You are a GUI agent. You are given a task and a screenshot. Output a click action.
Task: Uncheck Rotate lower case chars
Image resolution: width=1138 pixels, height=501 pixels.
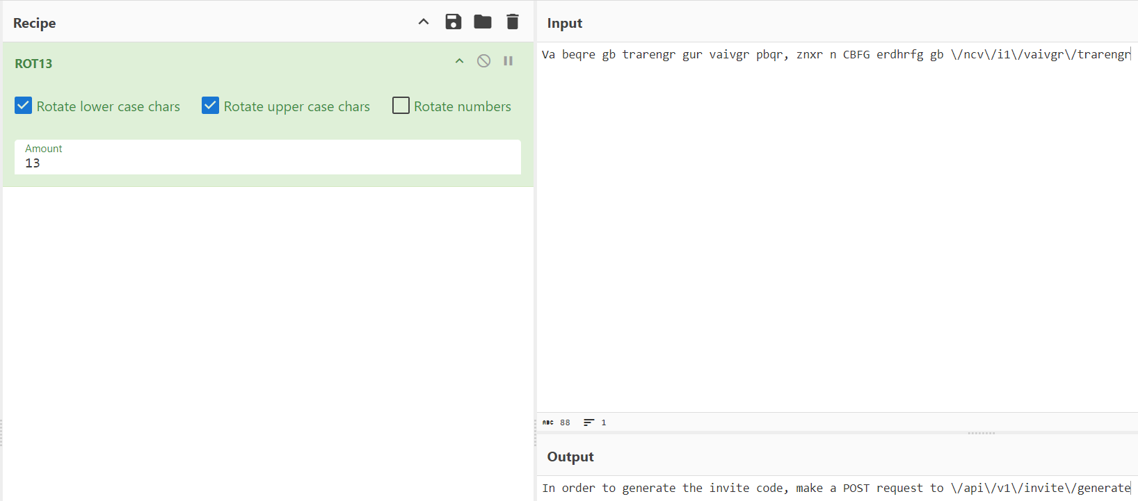[24, 106]
